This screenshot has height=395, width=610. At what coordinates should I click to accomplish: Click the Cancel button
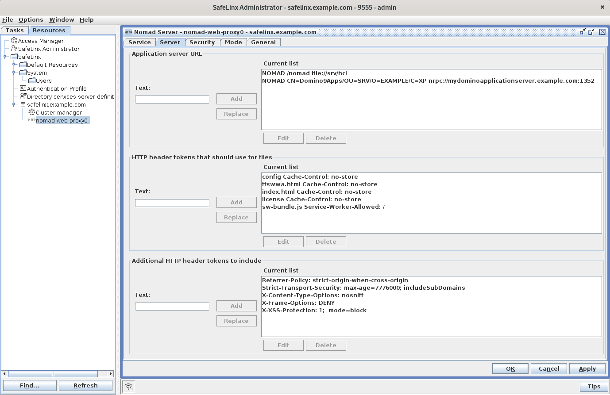[x=549, y=368]
